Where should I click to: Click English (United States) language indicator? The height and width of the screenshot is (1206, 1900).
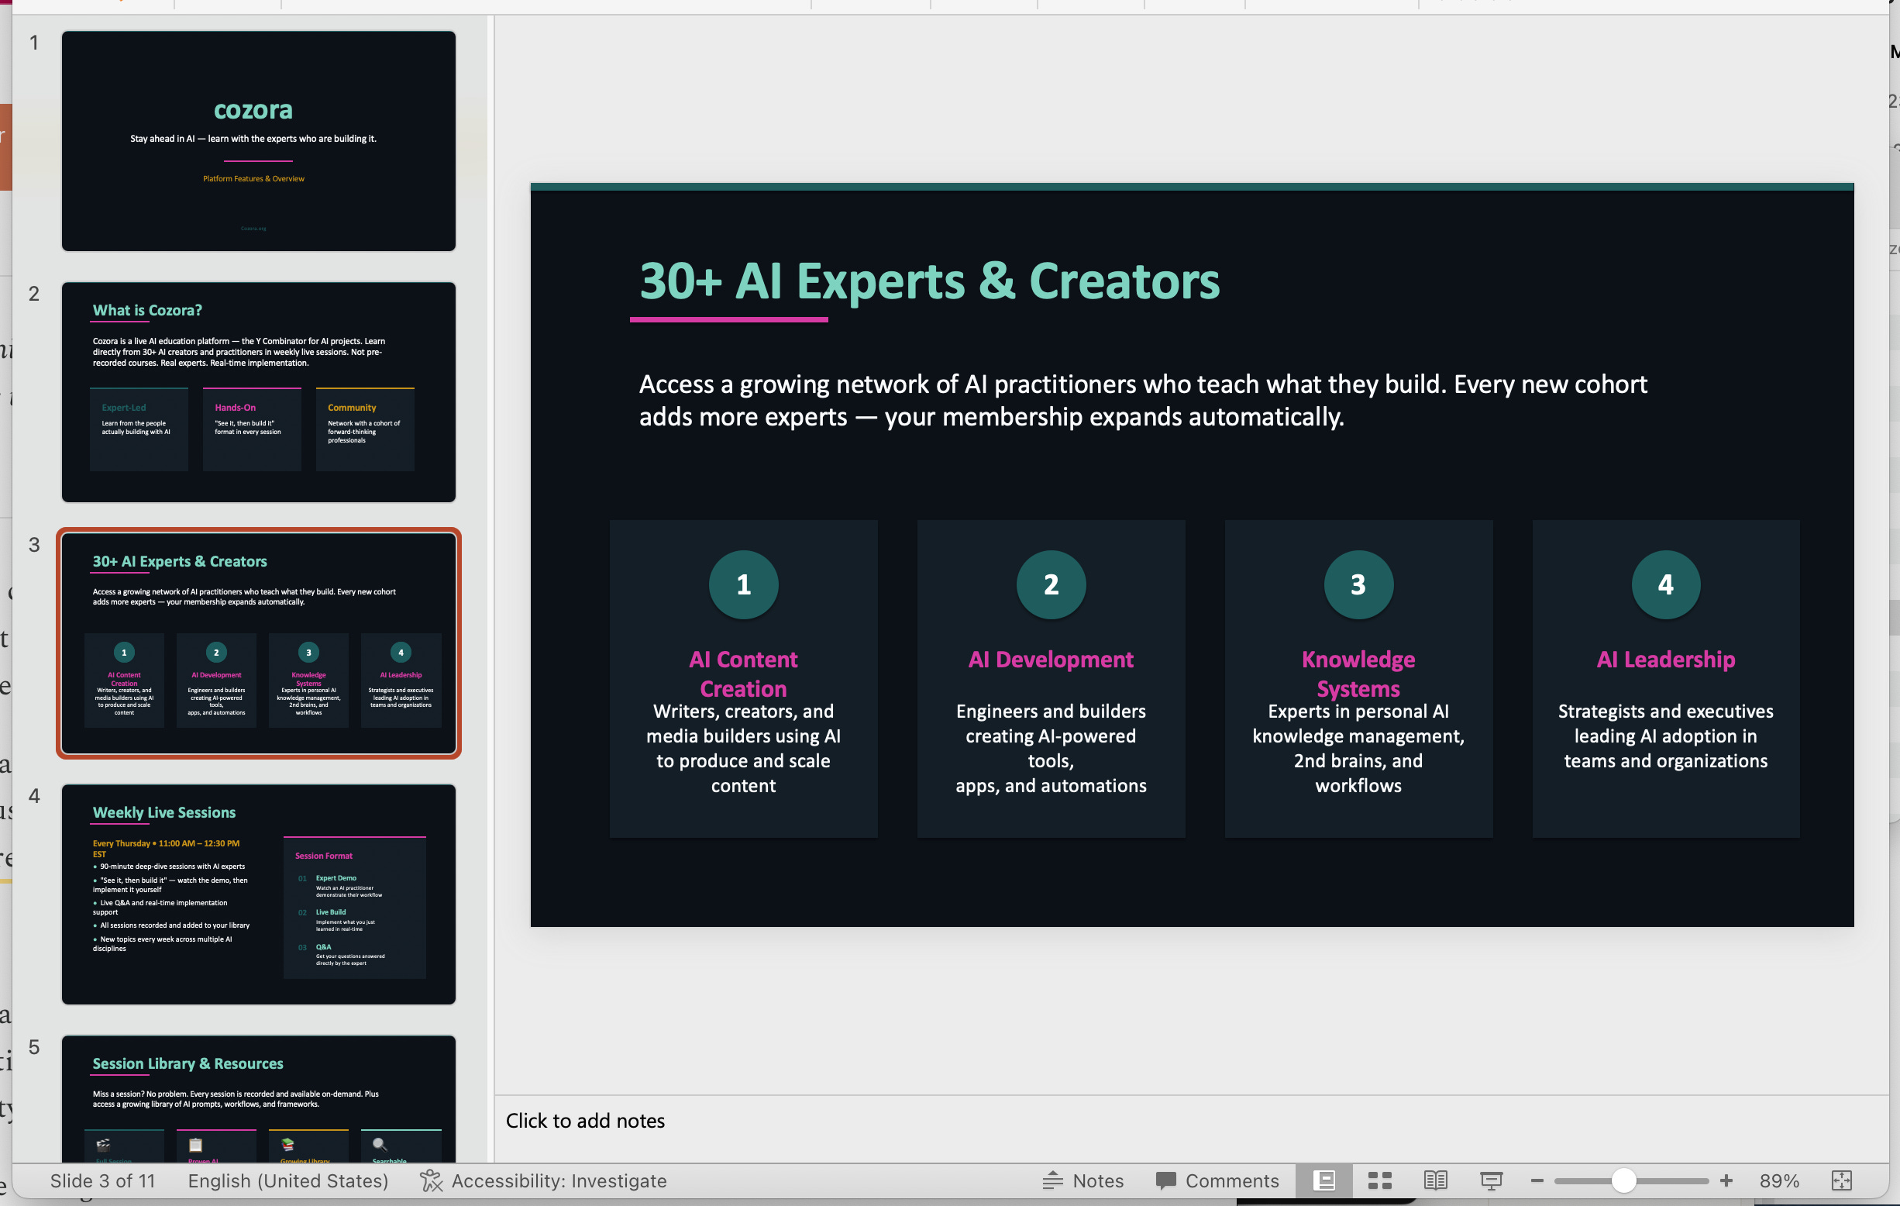pos(288,1180)
